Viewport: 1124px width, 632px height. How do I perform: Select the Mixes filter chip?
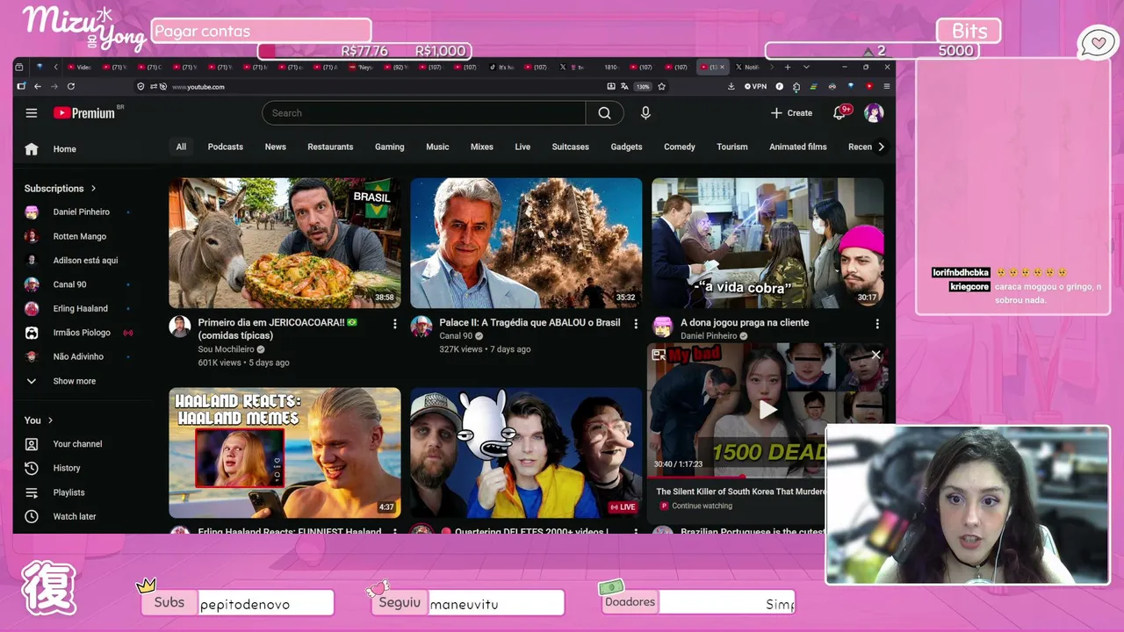[482, 147]
